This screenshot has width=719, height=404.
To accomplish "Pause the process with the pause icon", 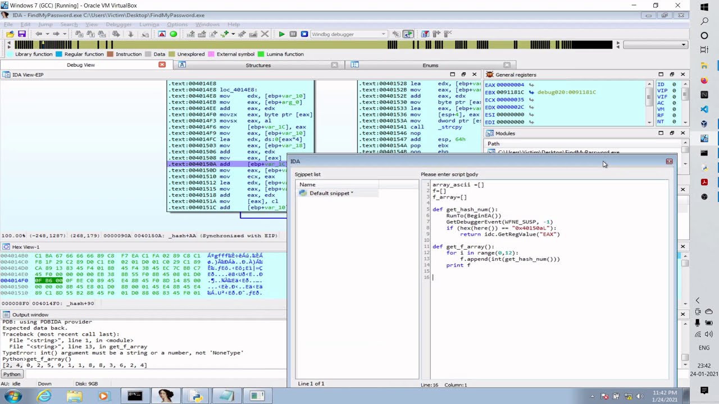I will click(293, 34).
